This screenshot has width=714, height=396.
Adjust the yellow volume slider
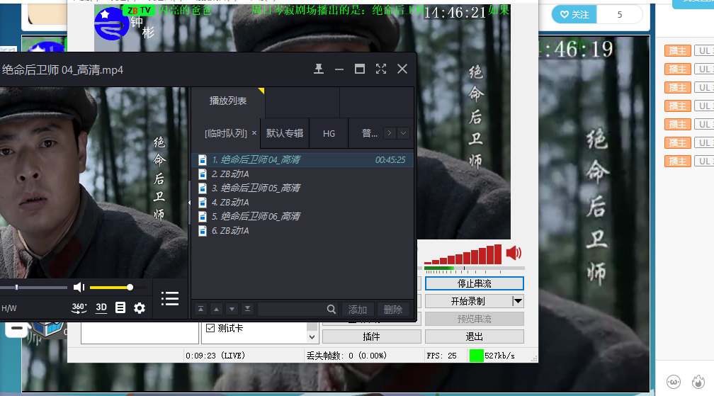tap(118, 287)
